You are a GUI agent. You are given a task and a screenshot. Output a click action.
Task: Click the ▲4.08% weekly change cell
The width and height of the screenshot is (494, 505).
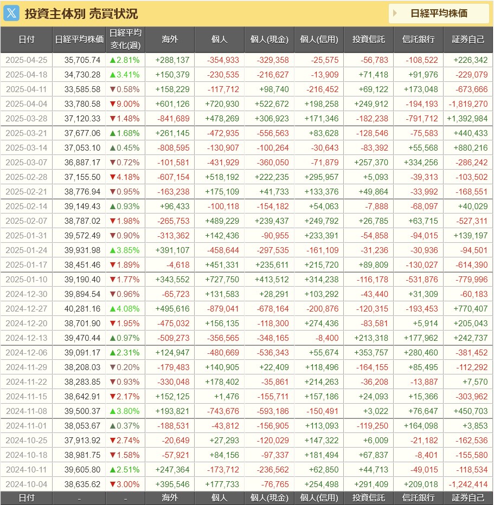coord(125,309)
